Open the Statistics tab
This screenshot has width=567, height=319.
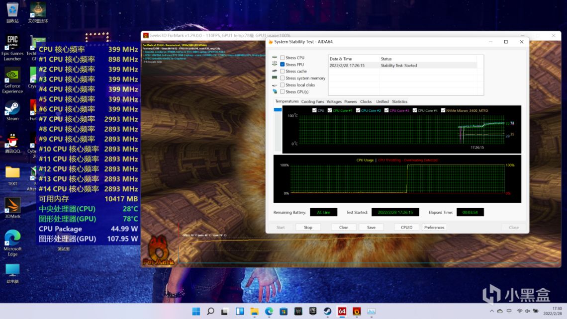[399, 101]
